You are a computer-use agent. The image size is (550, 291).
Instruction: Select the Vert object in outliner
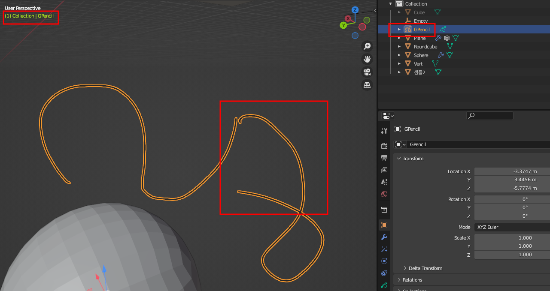[418, 64]
